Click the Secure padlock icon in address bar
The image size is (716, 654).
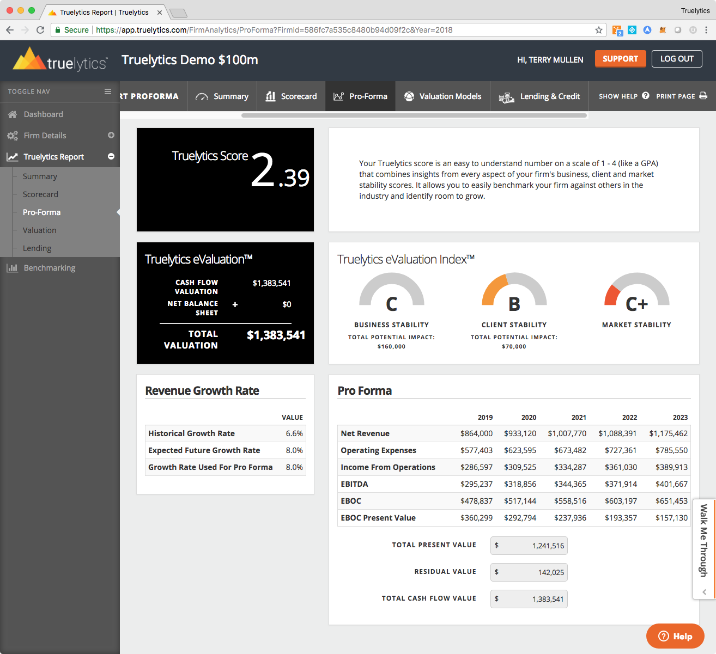(x=58, y=30)
